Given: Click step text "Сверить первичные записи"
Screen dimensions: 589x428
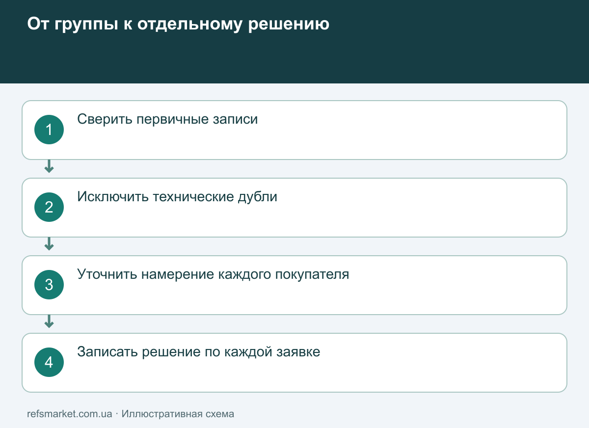Looking at the screenshot, I should 167,119.
